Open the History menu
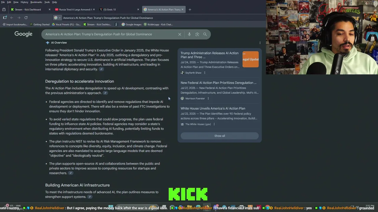 tap(25, 2)
